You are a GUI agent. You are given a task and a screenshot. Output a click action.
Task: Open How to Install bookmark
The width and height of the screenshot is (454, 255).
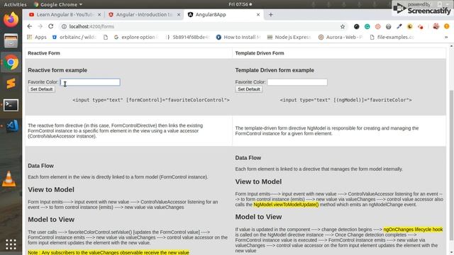[238, 37]
